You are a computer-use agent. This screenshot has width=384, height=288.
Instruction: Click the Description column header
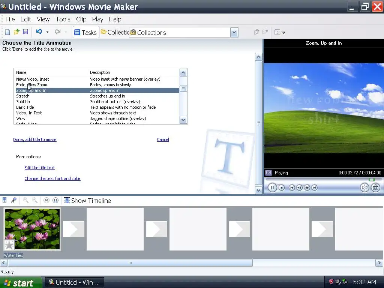134,72
